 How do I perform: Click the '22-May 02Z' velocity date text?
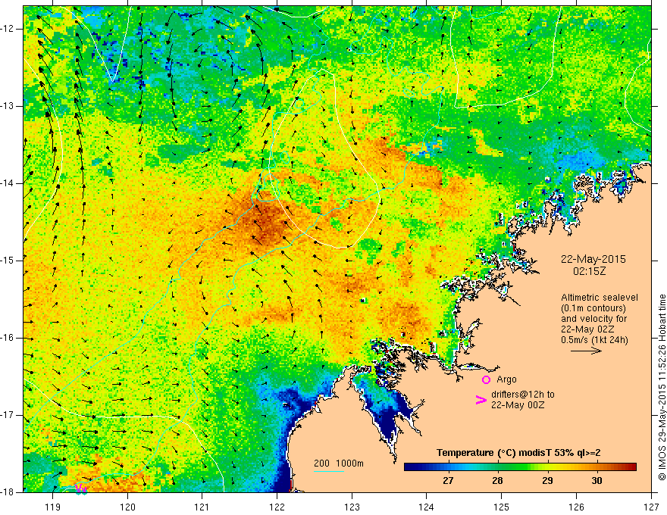click(x=587, y=329)
